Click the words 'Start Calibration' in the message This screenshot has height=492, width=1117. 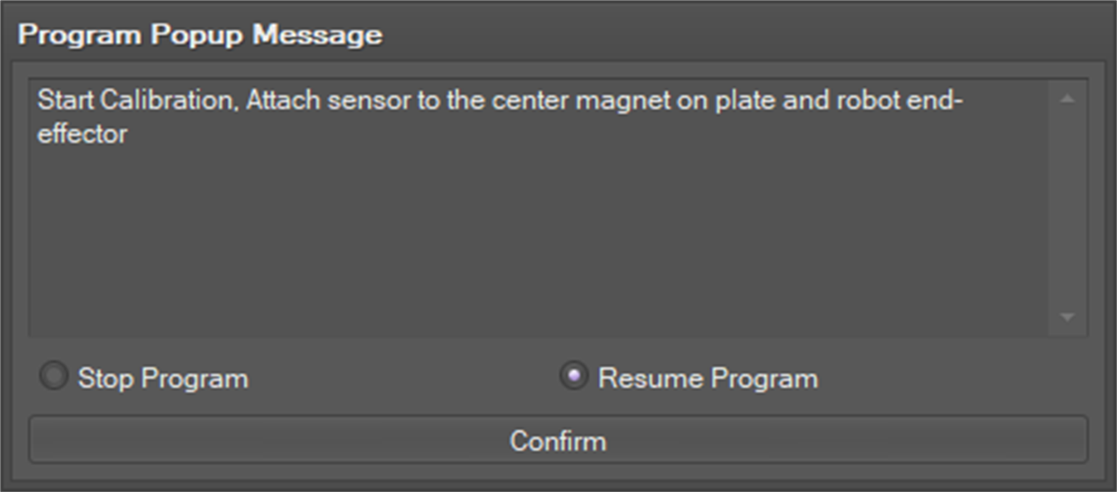click(134, 101)
